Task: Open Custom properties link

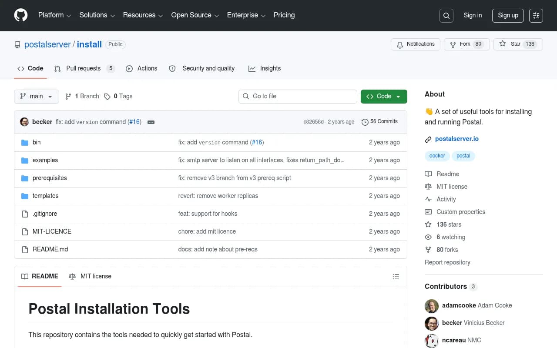Action: pos(455,212)
